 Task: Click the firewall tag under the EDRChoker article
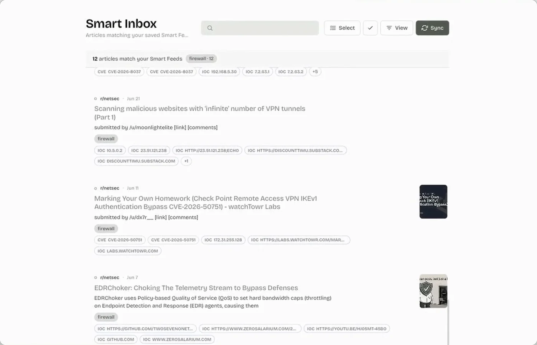[x=106, y=317]
